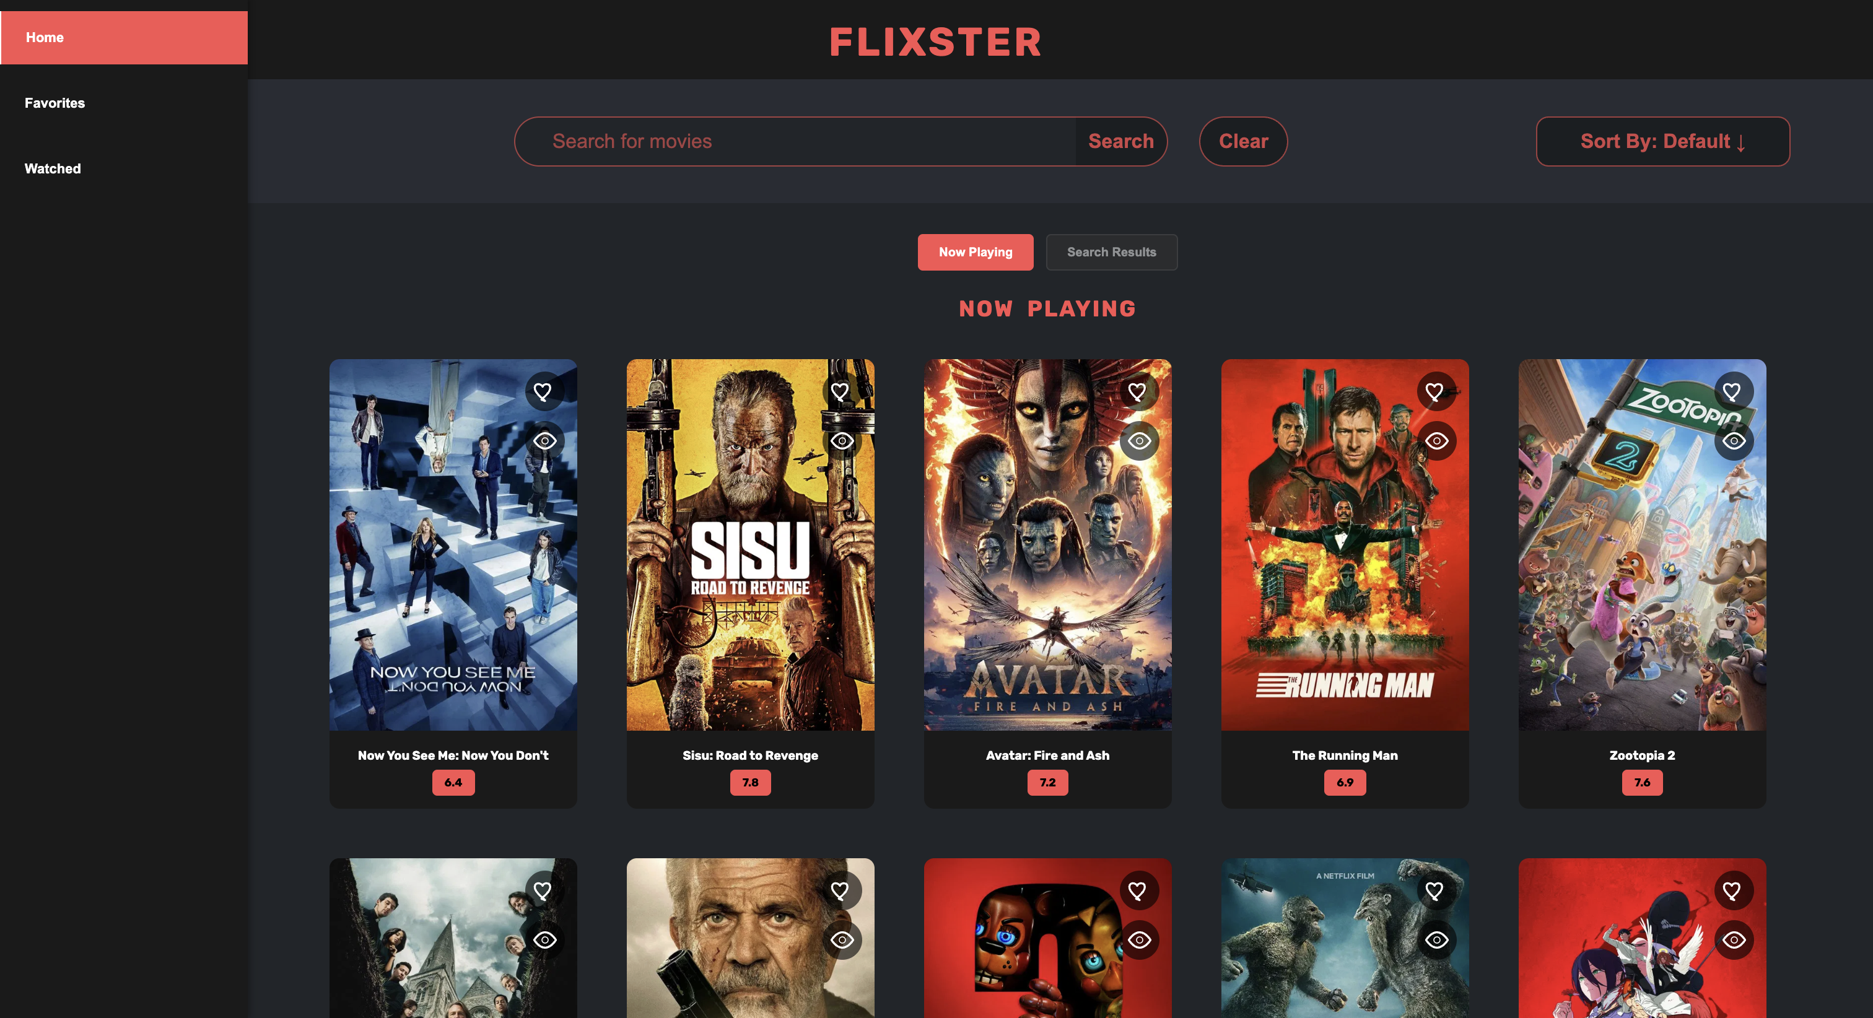This screenshot has width=1873, height=1018.
Task: Toggle watched eye icon on Sisu
Action: pos(842,441)
